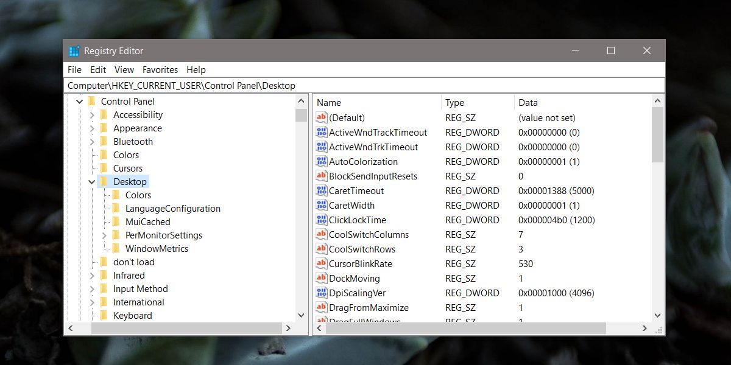Click the values pane horizontal scrollbar thumb
Viewport: 731px width, 365px height.
(465, 328)
